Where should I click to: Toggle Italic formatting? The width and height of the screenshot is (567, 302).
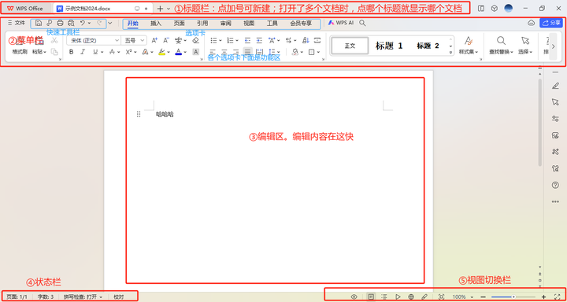pyautogui.click(x=83, y=52)
